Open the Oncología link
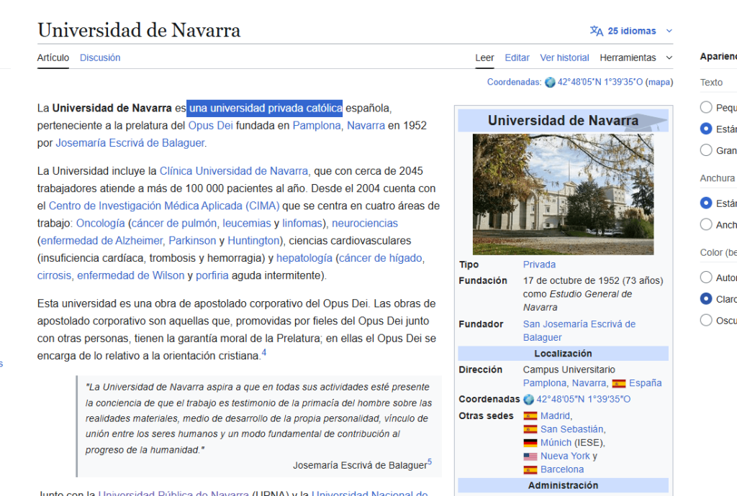 tap(101, 224)
